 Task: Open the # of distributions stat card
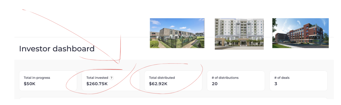[236, 81]
